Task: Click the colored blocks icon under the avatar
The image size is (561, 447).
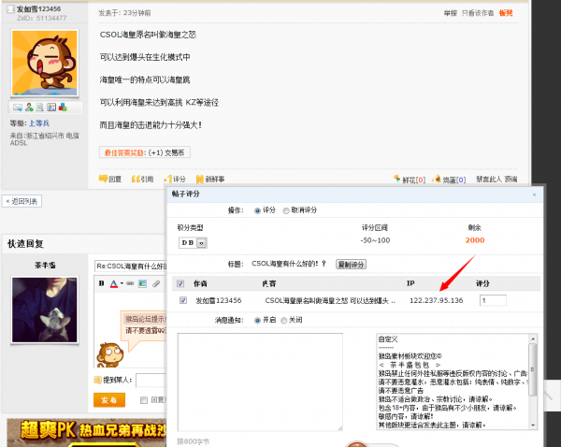Action: (63, 107)
